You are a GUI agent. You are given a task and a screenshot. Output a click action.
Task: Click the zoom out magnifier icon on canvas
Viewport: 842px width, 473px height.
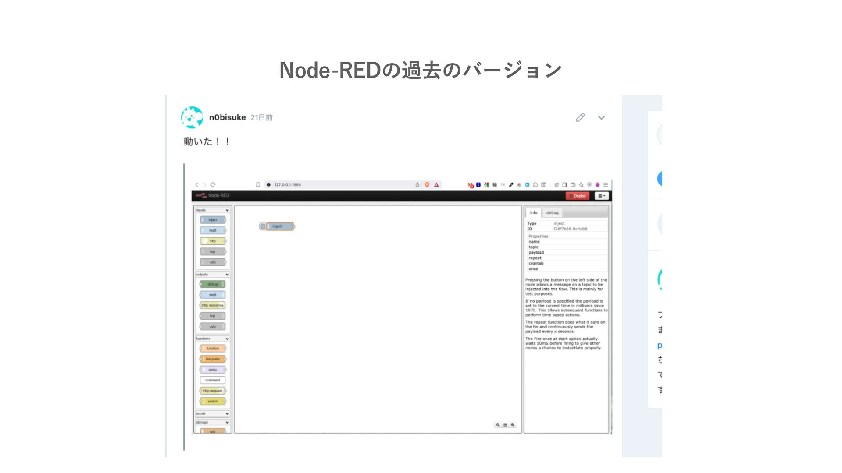498,425
